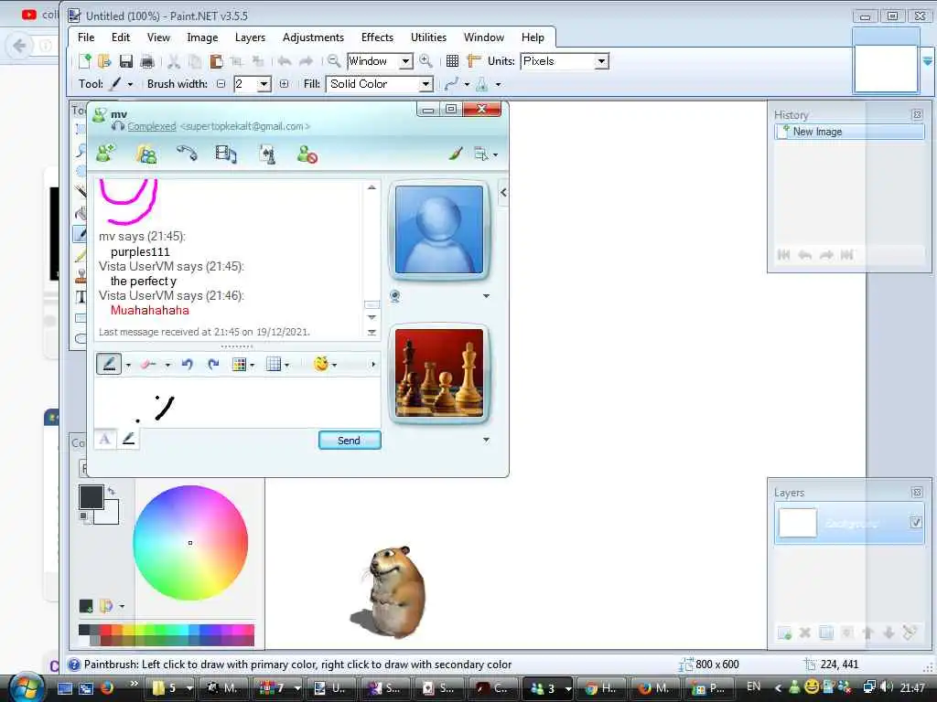Select the handwriting eraser tool
The width and height of the screenshot is (937, 702).
(x=148, y=364)
